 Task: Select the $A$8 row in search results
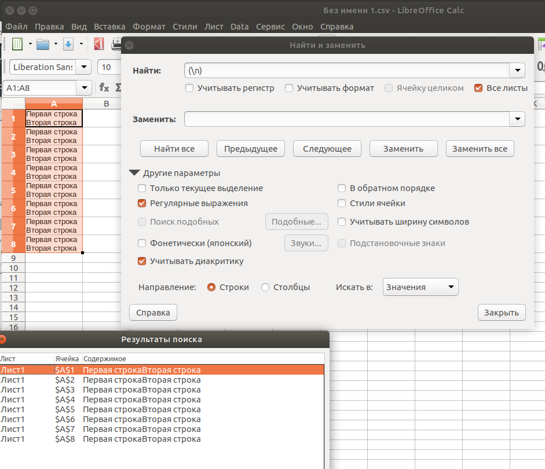[162, 439]
